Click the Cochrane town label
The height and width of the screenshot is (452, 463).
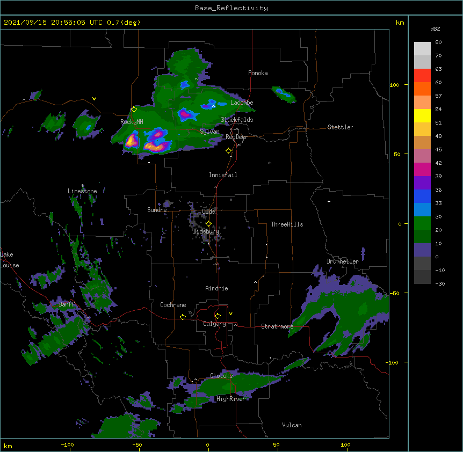pyautogui.click(x=173, y=305)
